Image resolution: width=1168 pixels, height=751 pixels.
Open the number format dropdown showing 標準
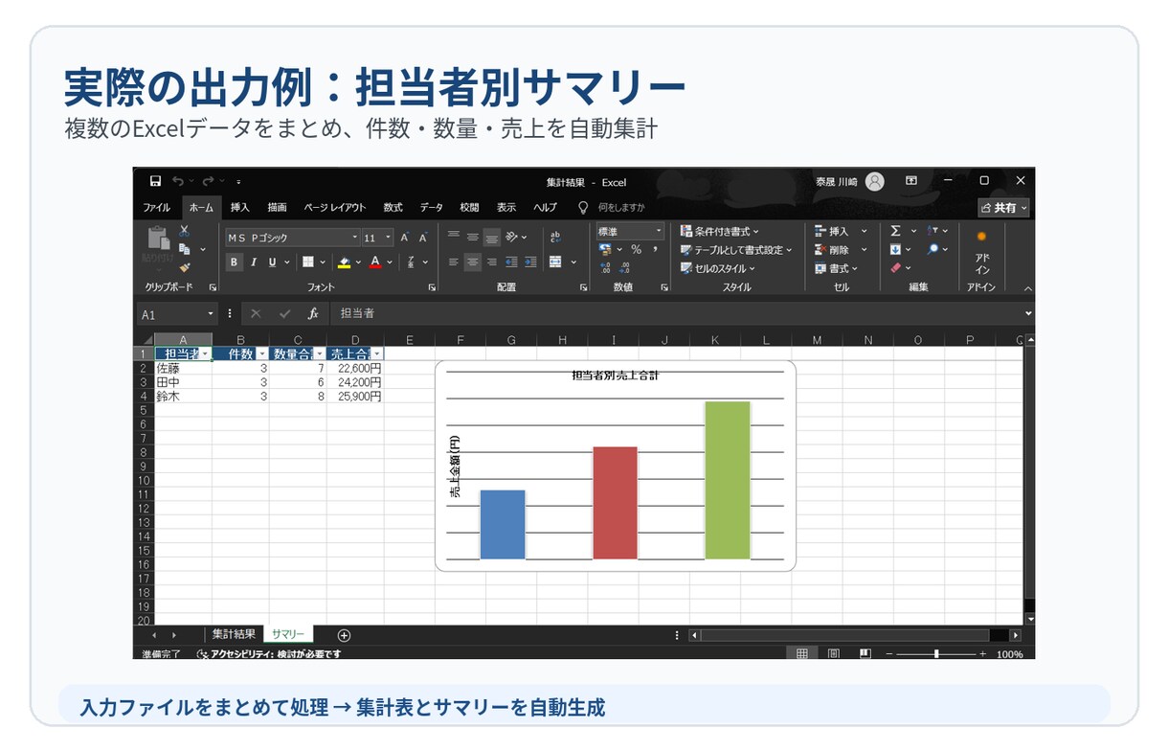click(659, 231)
